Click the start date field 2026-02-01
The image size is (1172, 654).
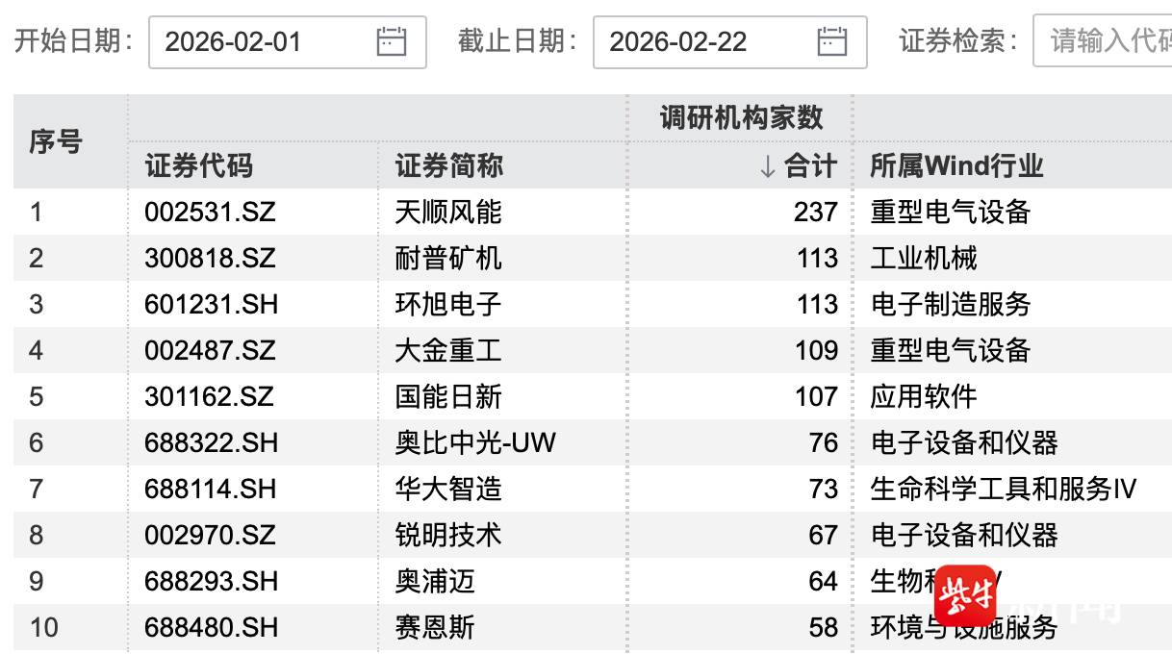tap(260, 41)
